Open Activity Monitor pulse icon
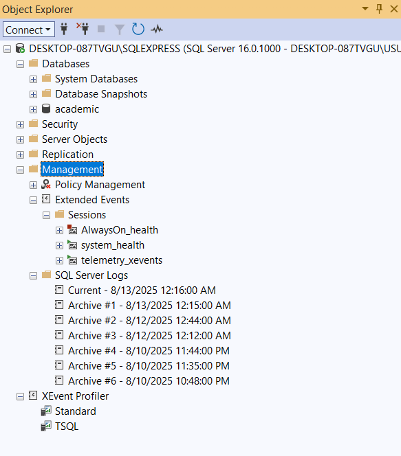Viewport: 401px width, 456px height. click(x=157, y=29)
